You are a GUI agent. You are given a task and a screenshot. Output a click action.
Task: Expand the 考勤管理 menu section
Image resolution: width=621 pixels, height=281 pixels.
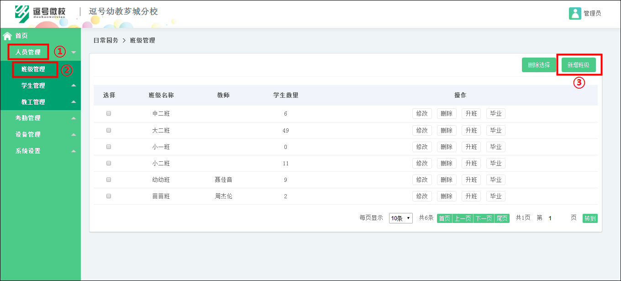pos(27,117)
